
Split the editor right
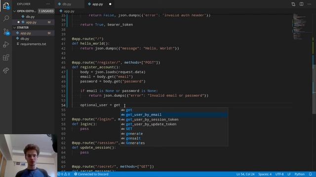[301, 4]
